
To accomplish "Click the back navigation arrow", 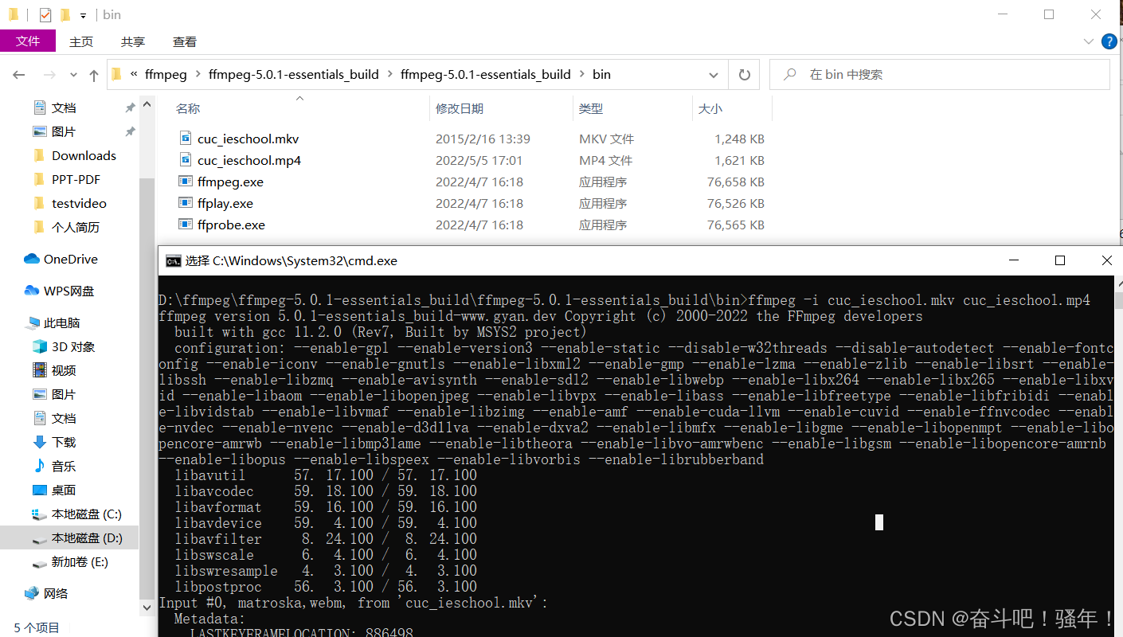I will click(x=19, y=75).
